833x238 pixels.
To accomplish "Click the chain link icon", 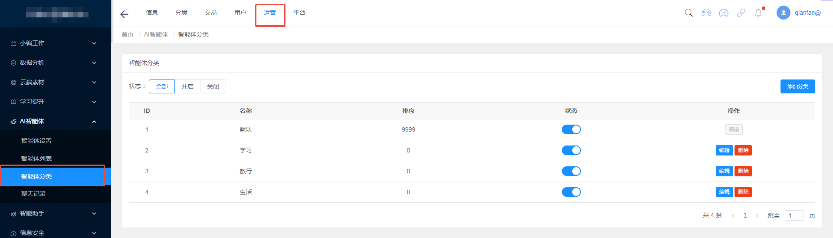I will [x=741, y=13].
